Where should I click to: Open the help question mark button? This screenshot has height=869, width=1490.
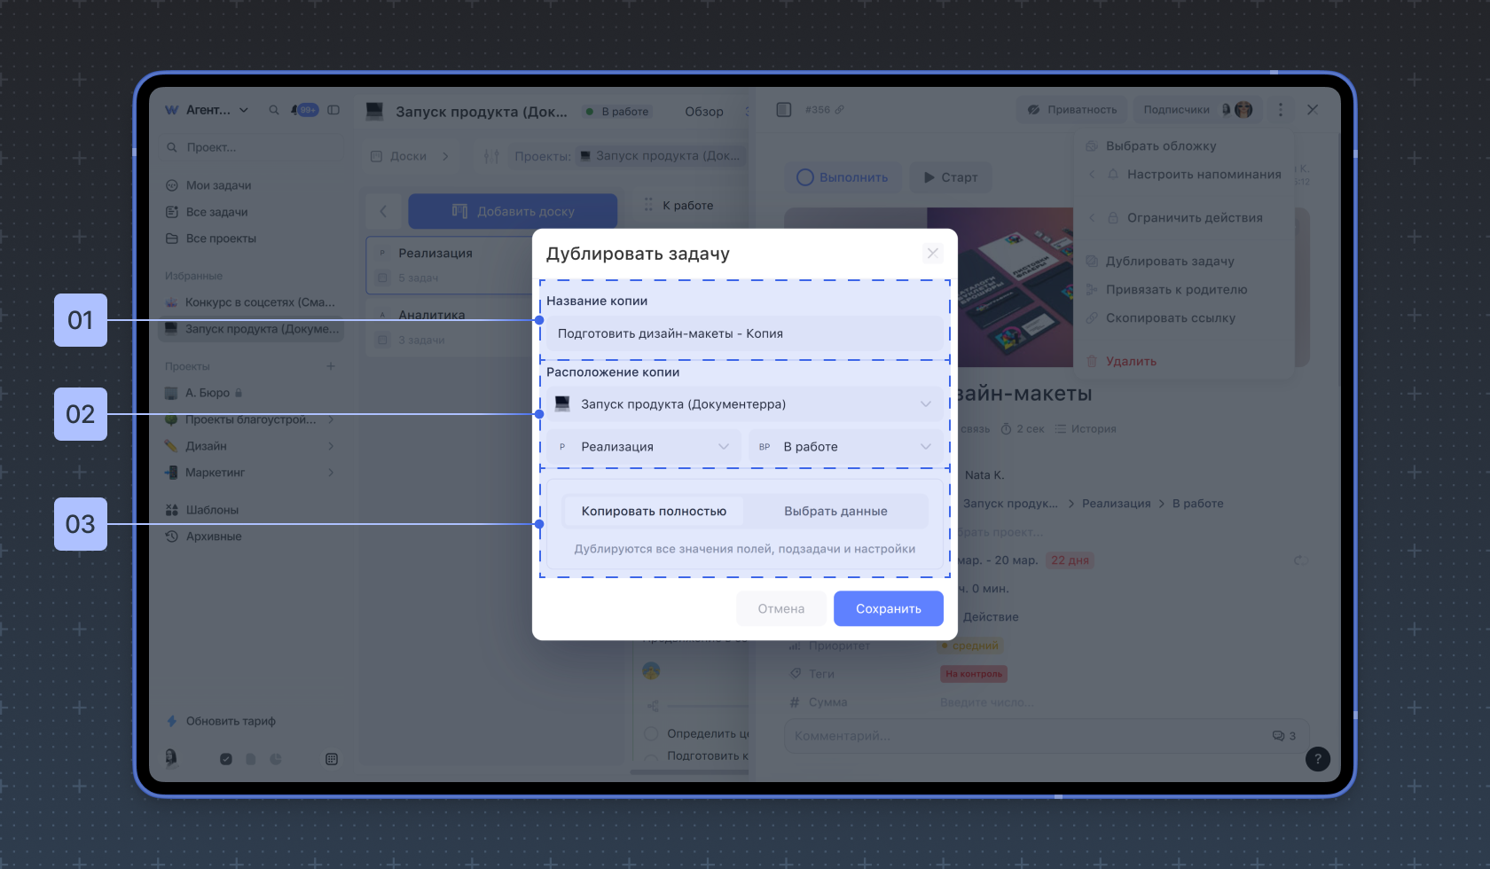1317,758
